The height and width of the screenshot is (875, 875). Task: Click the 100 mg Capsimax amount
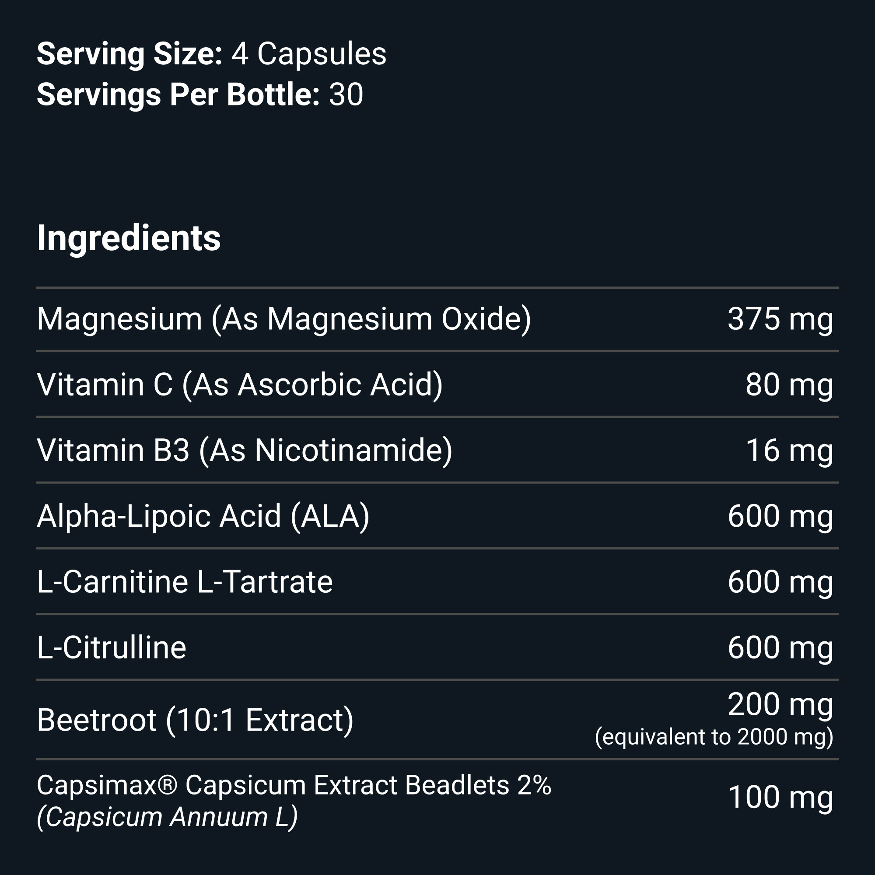pos(780,798)
